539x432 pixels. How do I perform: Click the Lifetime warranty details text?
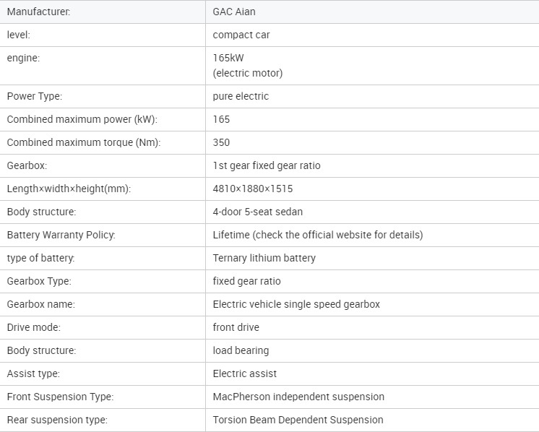tap(318, 235)
